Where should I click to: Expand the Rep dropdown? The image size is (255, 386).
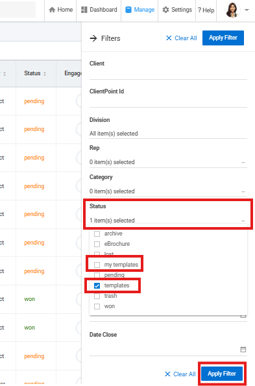point(168,162)
